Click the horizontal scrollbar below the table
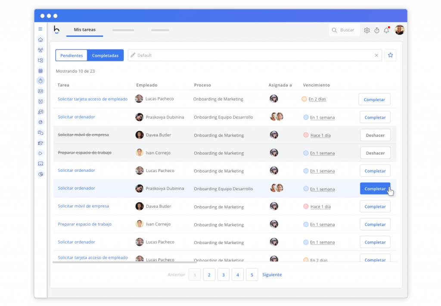The image size is (441, 306). [x=125, y=262]
